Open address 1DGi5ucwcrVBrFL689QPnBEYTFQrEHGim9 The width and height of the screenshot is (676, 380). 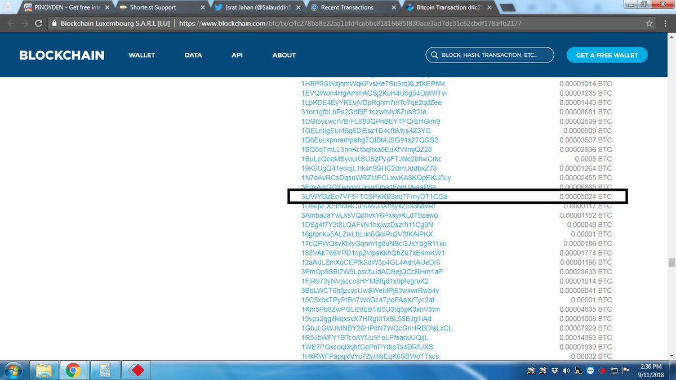tap(371, 121)
